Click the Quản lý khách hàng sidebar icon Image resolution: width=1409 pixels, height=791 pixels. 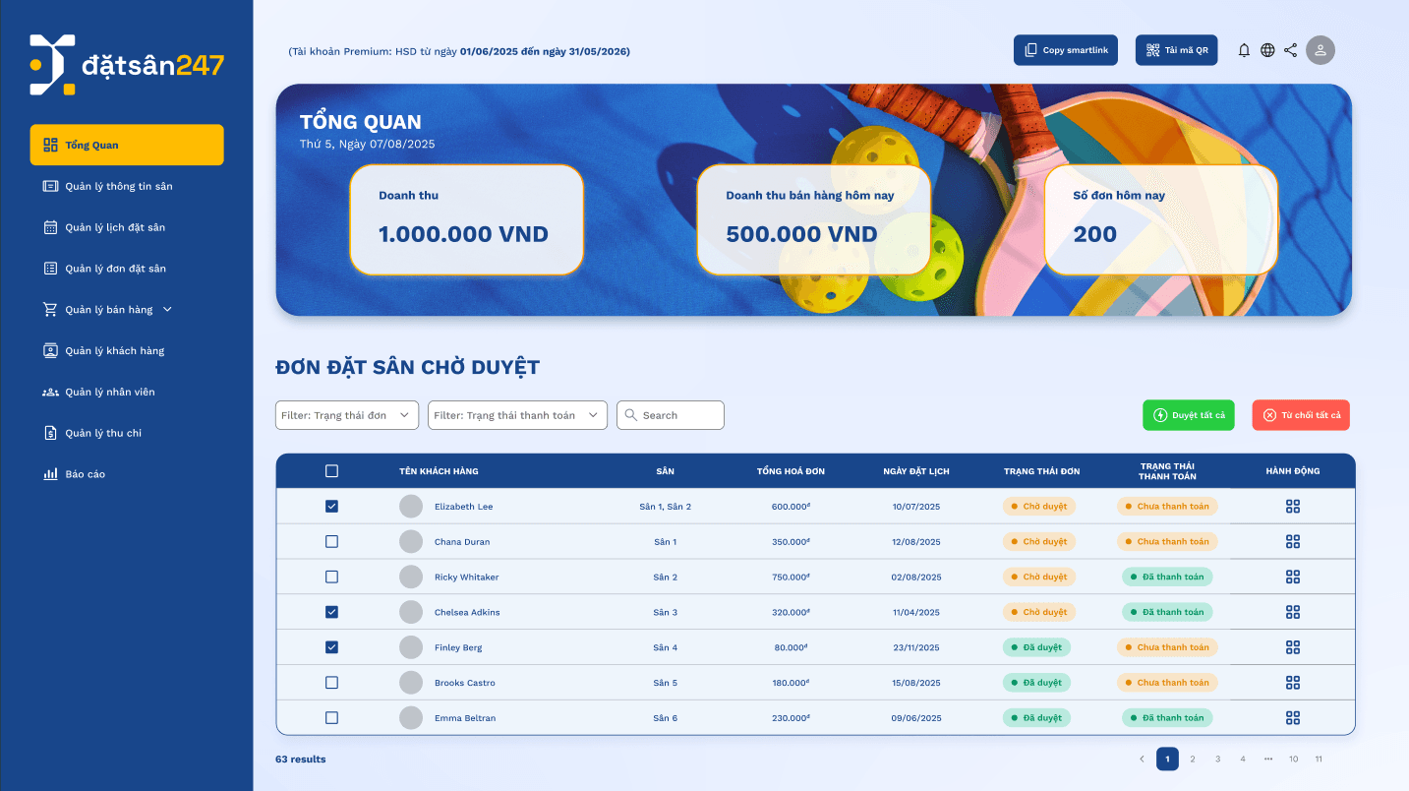[50, 350]
